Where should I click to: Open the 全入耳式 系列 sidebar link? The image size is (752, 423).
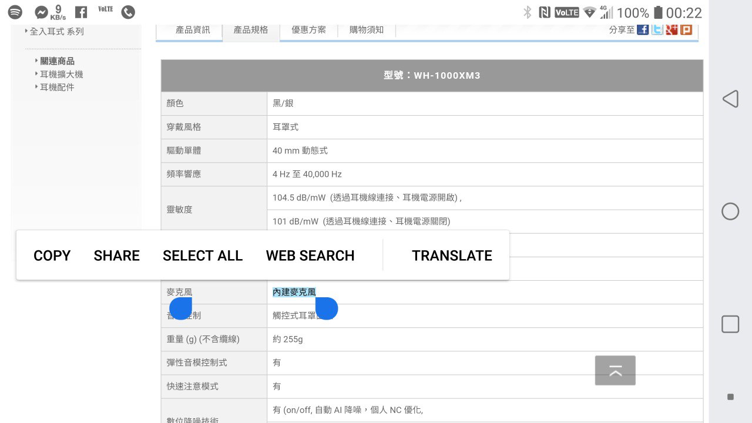click(x=56, y=32)
